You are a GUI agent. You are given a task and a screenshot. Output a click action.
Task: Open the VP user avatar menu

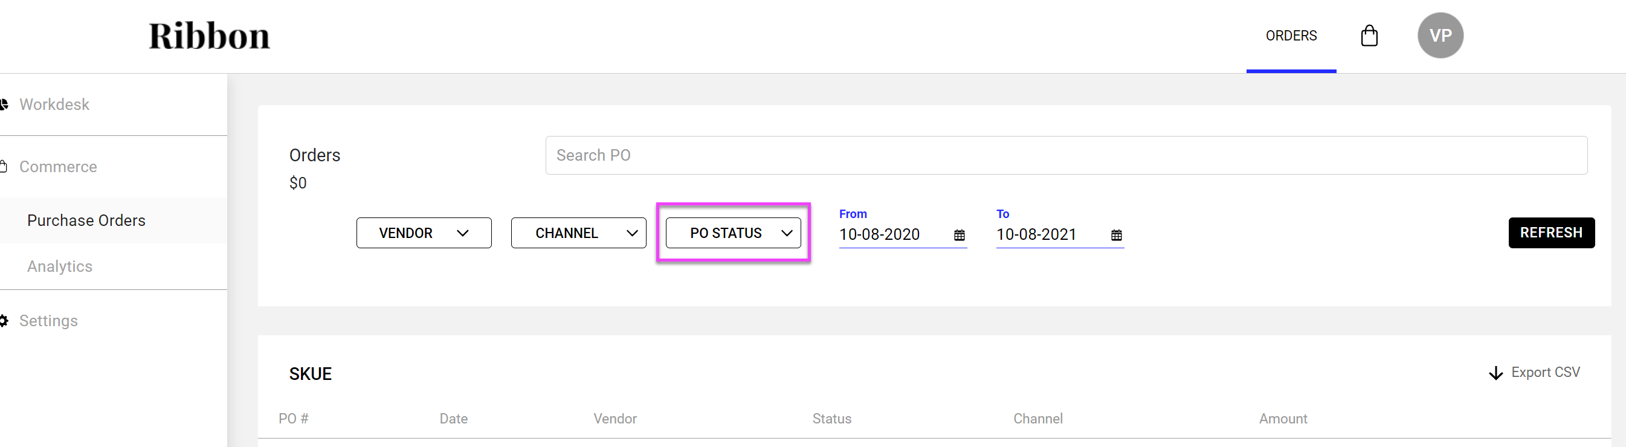point(1440,36)
